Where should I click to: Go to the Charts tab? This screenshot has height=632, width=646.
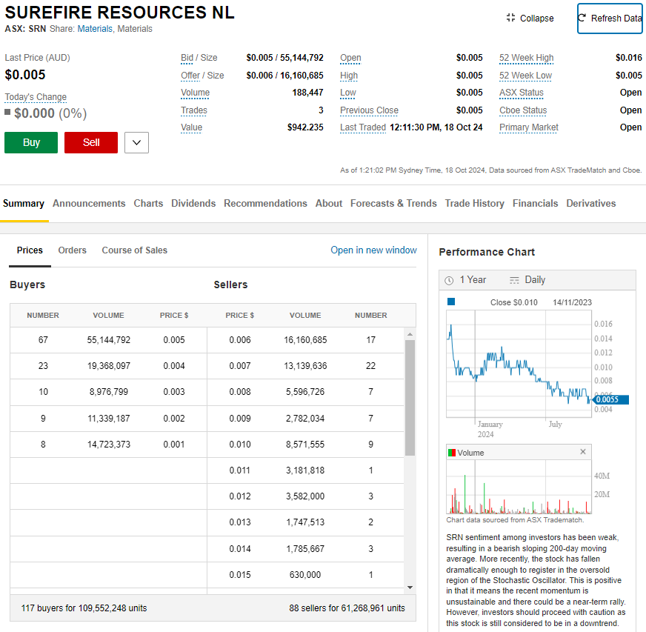coord(148,204)
